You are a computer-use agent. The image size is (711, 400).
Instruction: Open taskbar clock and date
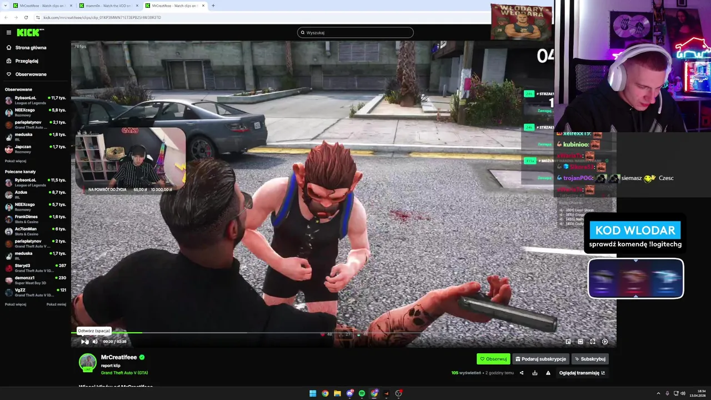(698, 393)
